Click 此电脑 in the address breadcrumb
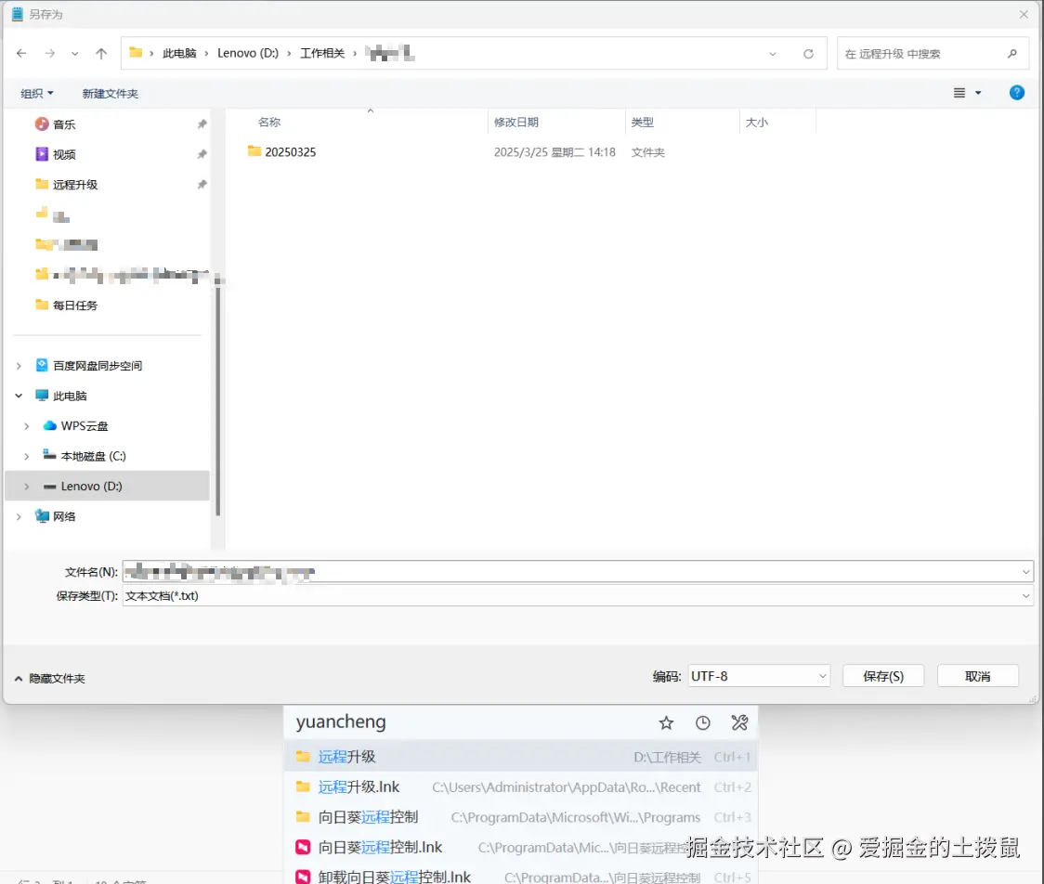Viewport: 1044px width, 884px height. click(x=179, y=53)
